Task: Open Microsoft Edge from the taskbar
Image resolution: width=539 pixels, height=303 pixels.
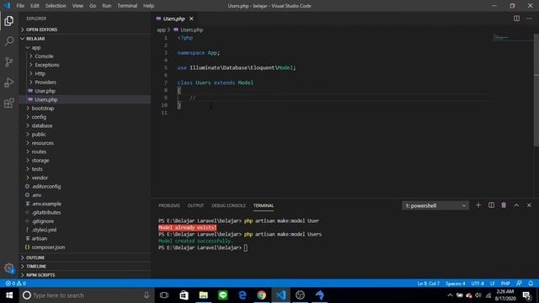Action: (x=243, y=295)
